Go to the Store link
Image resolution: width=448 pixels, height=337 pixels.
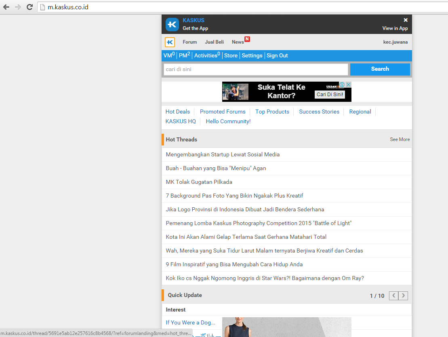(231, 55)
